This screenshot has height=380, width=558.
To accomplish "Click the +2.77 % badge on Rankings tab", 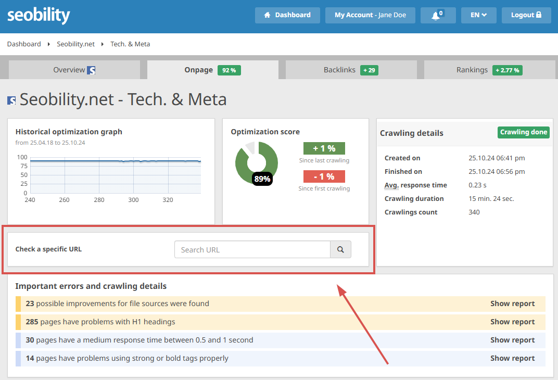I will [x=508, y=70].
